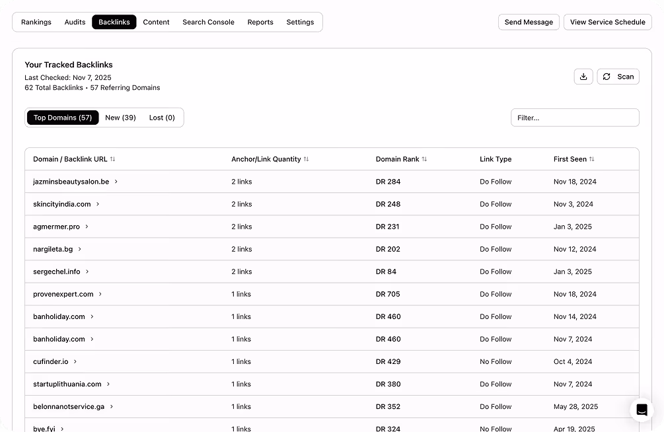This screenshot has height=432, width=664.
Task: Click the refresh icon inside the Scan button
Action: point(607,77)
